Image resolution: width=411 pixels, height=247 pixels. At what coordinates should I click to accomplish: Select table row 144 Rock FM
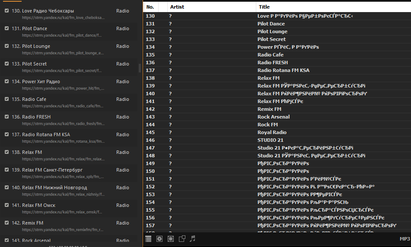(x=277, y=125)
